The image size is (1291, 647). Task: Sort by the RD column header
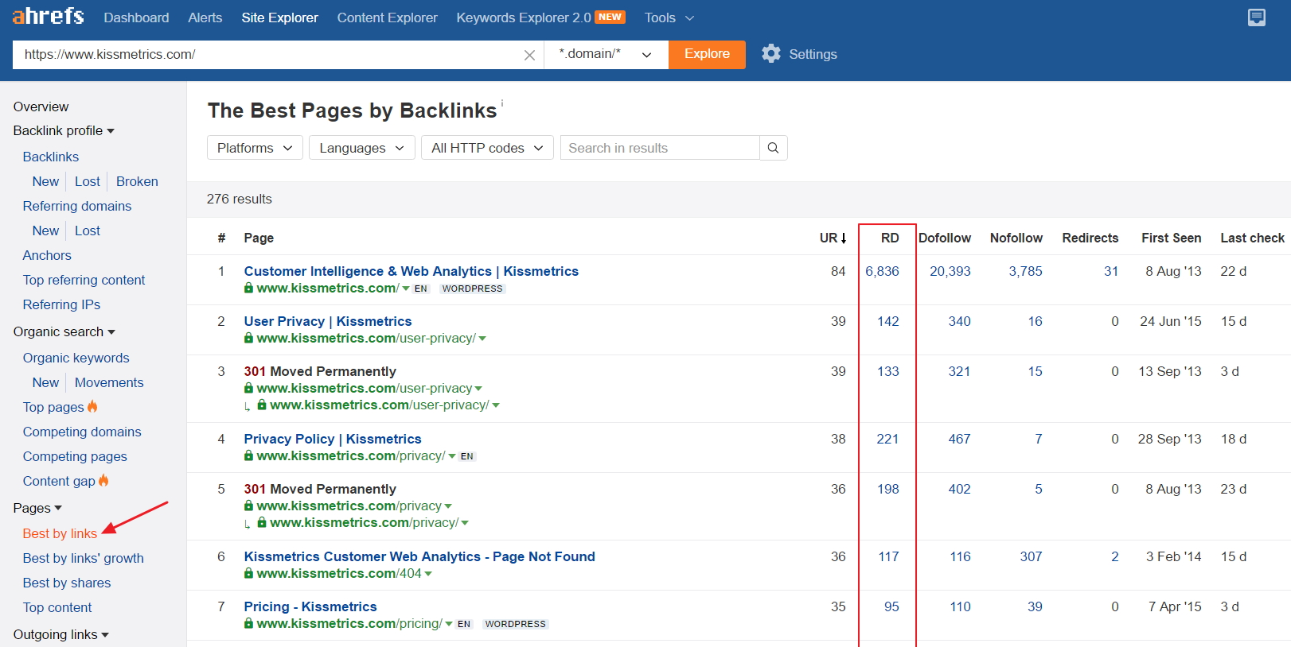890,238
